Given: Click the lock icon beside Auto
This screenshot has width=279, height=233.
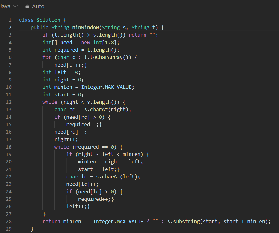Looking at the screenshot, I should click(26, 6).
